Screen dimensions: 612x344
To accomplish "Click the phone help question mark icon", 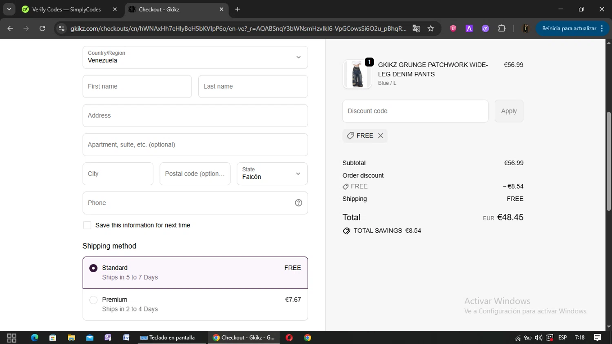I will point(299,203).
